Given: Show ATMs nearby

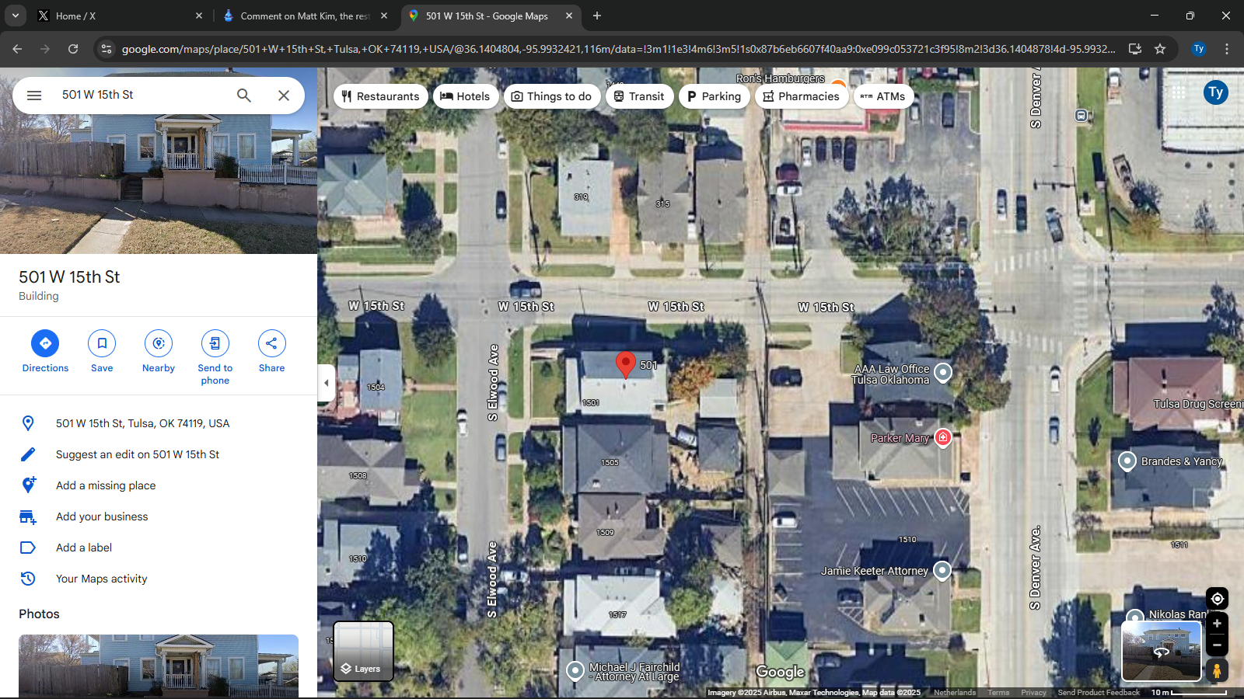Looking at the screenshot, I should click(882, 96).
